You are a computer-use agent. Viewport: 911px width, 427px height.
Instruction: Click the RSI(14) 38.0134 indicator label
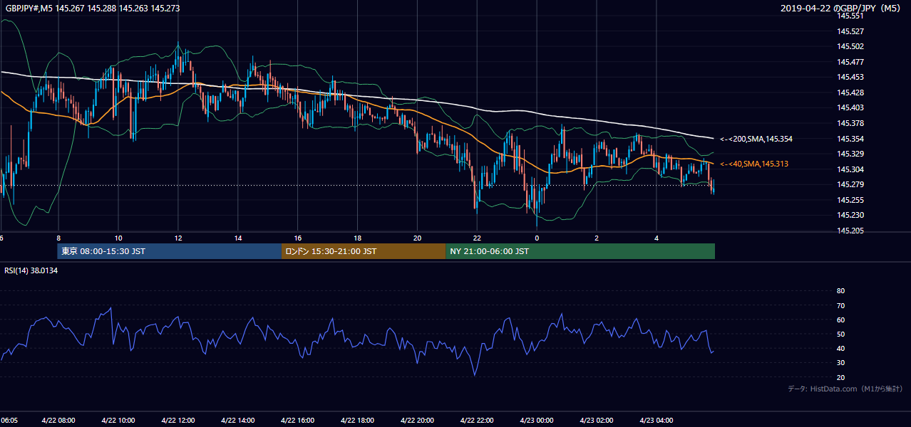tap(31, 270)
